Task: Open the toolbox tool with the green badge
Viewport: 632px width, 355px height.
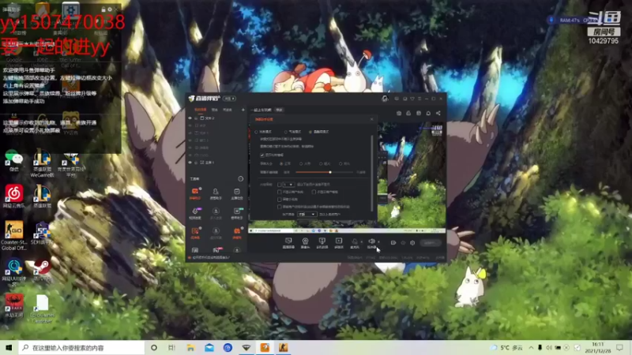Action: tap(236, 213)
